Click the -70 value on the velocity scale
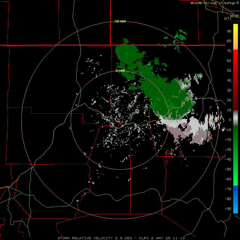The height and width of the screenshot is (240, 240). point(228,189)
